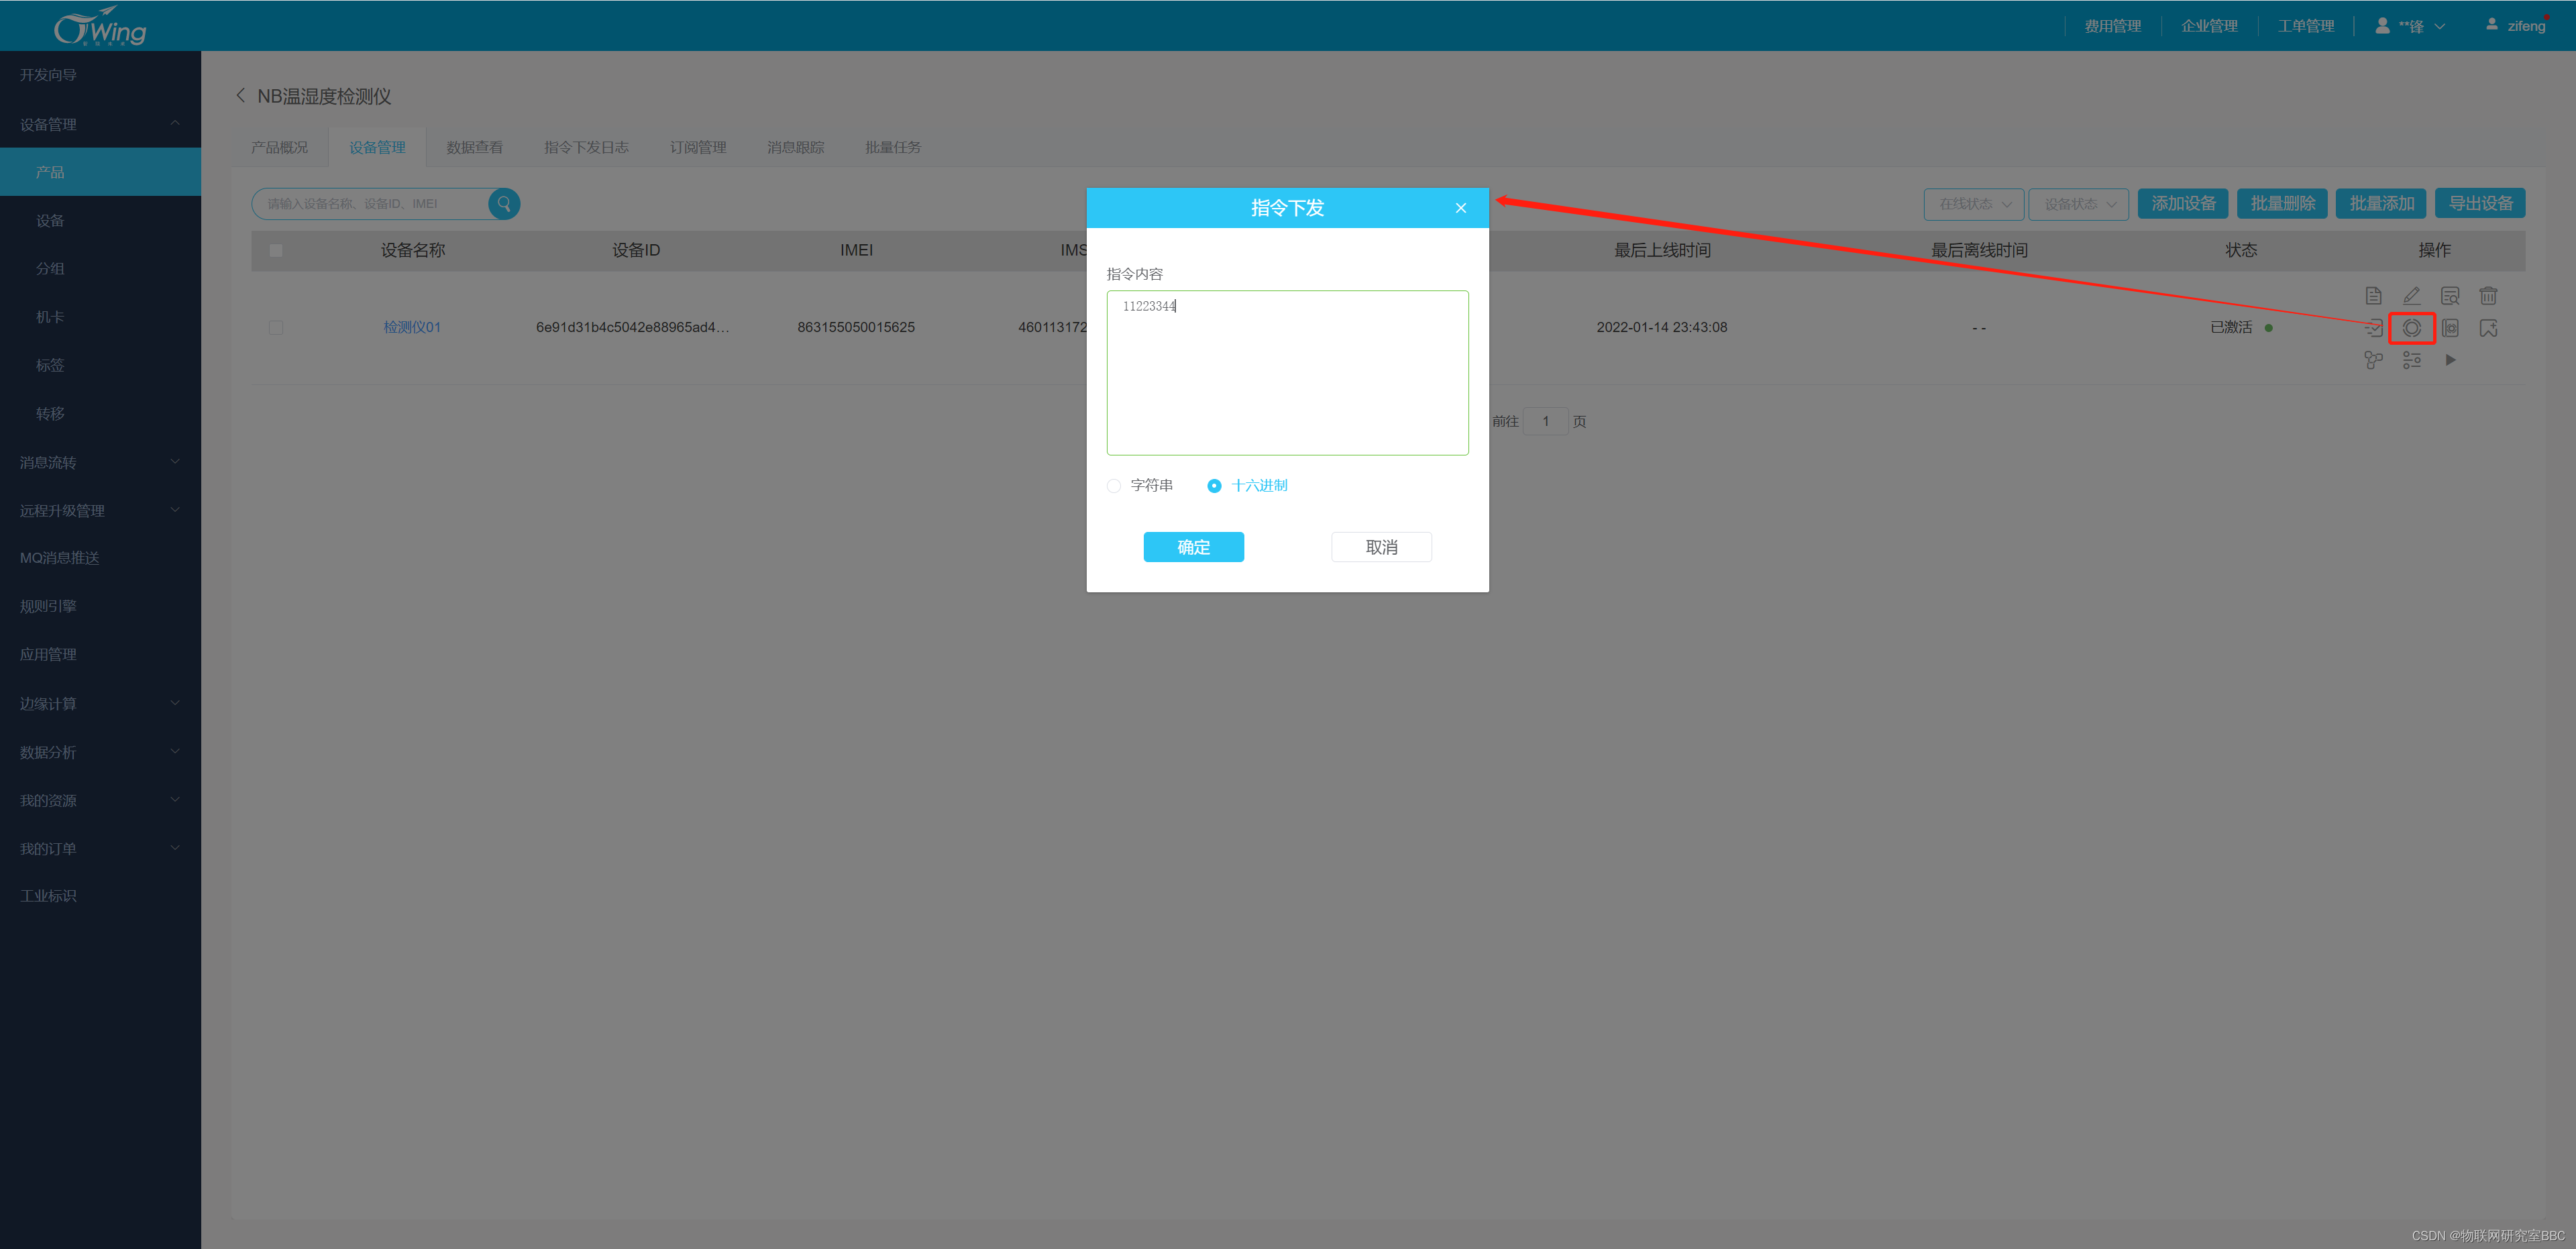Screen dimensions: 2576x1249
Task: Click the connected-nodes topology icon
Action: click(2373, 360)
